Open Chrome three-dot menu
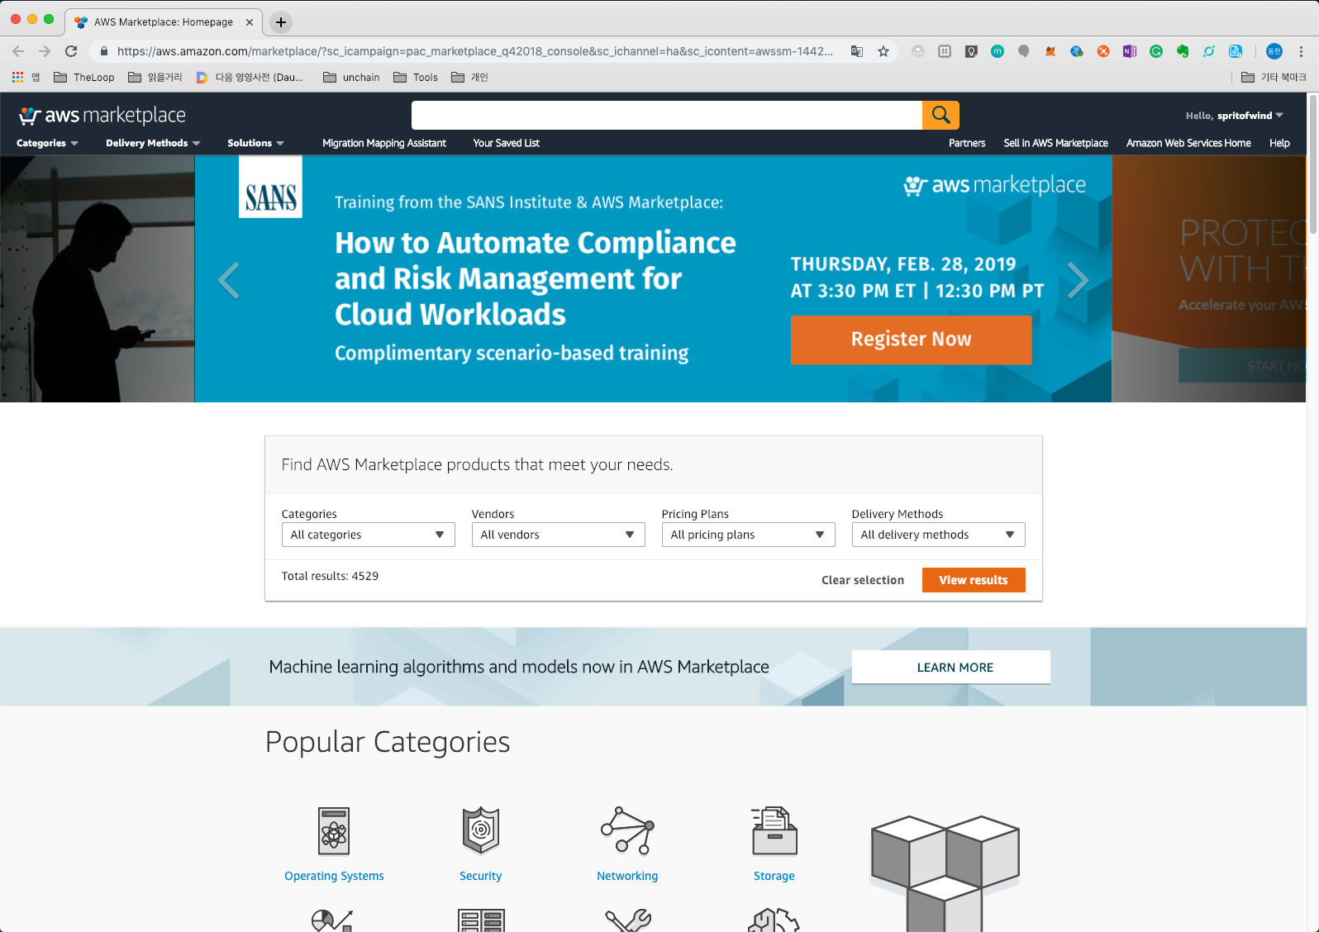The width and height of the screenshot is (1319, 932). point(1301,51)
